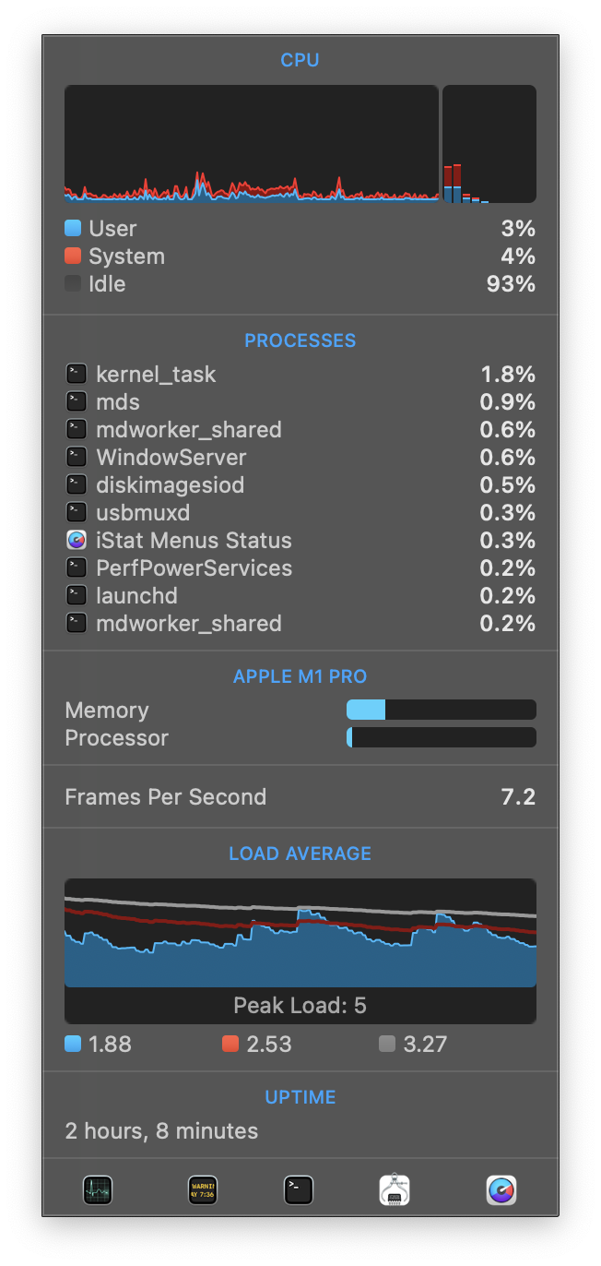Viewport: 601px width, 1266px height.
Task: Select the launchd process row
Action: (x=300, y=596)
